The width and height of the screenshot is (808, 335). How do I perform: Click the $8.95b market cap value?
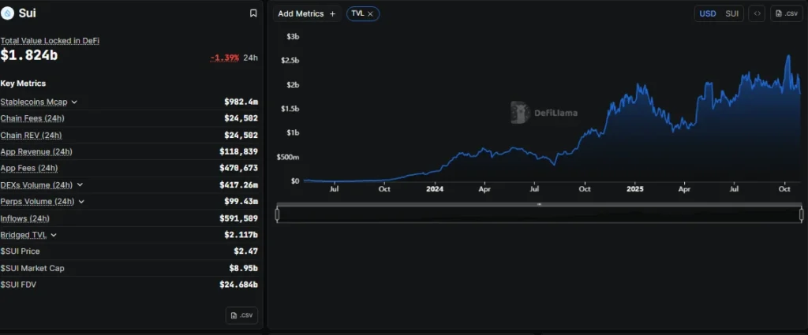tap(244, 269)
